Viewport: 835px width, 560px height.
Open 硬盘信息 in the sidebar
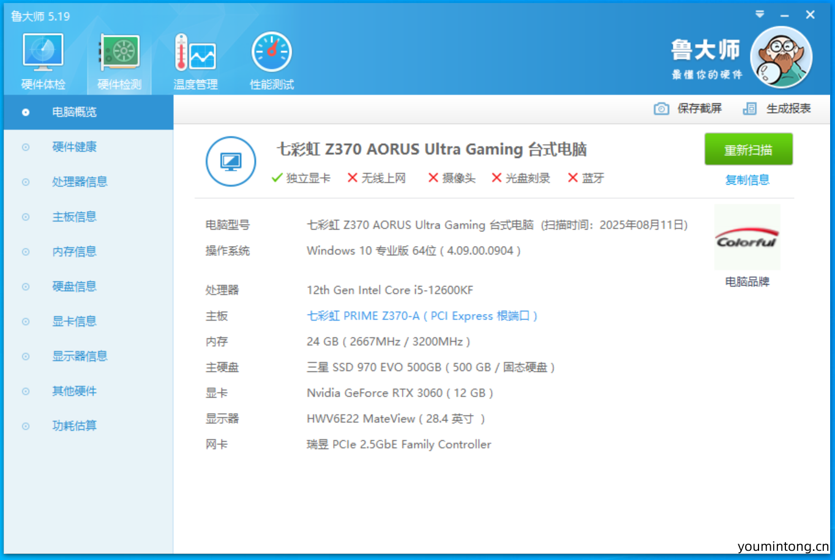88,286
